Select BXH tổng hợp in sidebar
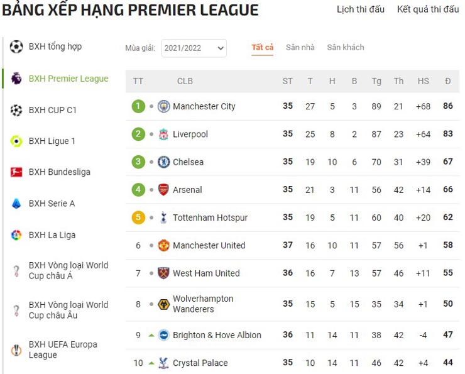465x374 pixels. pos(55,47)
